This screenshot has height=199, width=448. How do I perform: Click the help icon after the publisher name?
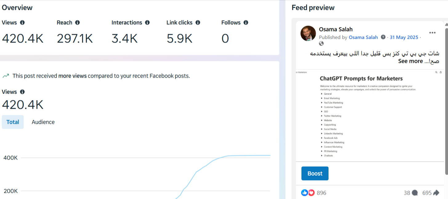(383, 37)
